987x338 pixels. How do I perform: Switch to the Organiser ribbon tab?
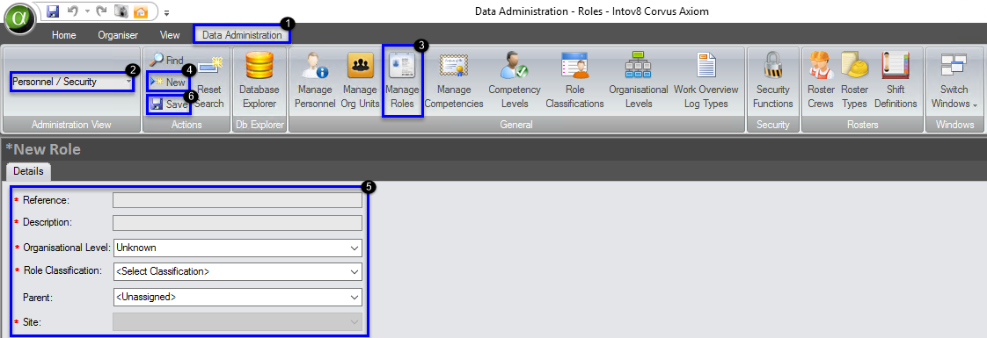(118, 35)
